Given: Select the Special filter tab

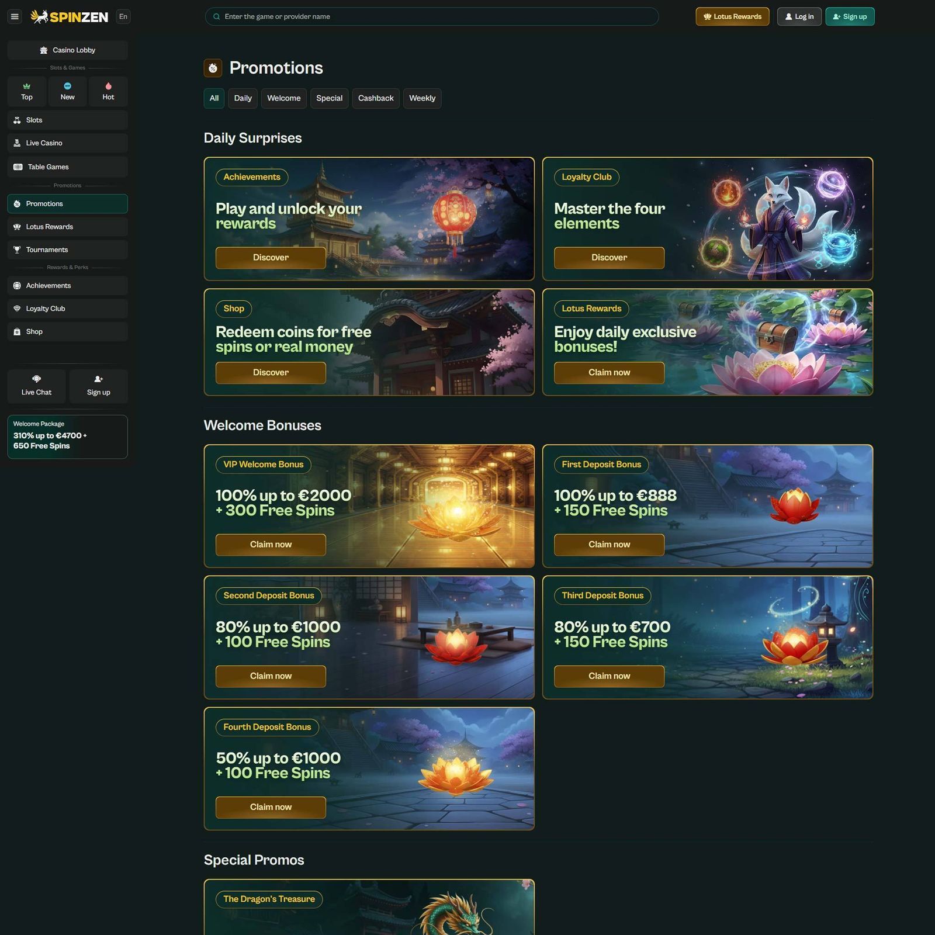Looking at the screenshot, I should click(x=329, y=98).
